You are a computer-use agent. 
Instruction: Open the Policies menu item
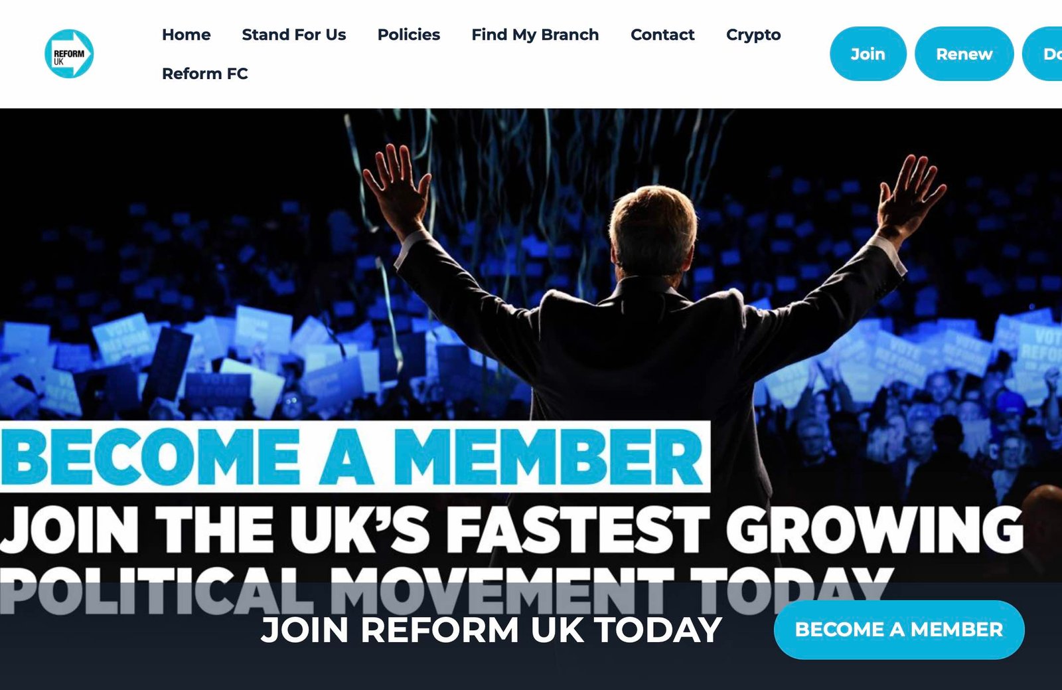[x=408, y=35]
